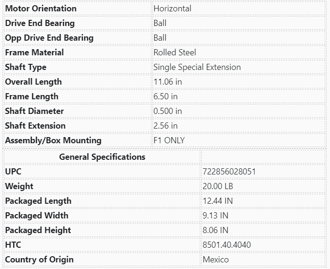
Task: Select the UPC number 722856028051
Action: point(229,172)
